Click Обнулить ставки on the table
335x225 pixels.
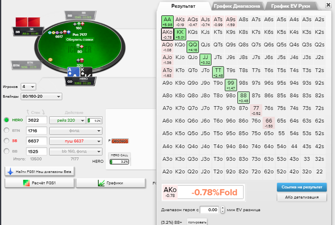(80, 40)
